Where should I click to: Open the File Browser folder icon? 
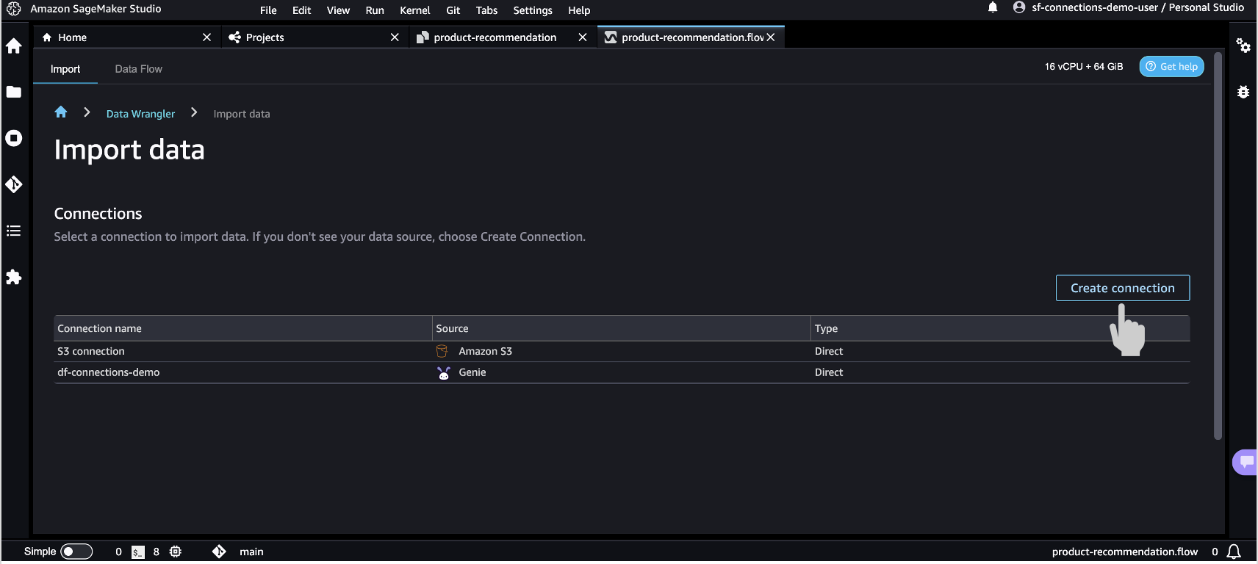click(13, 92)
